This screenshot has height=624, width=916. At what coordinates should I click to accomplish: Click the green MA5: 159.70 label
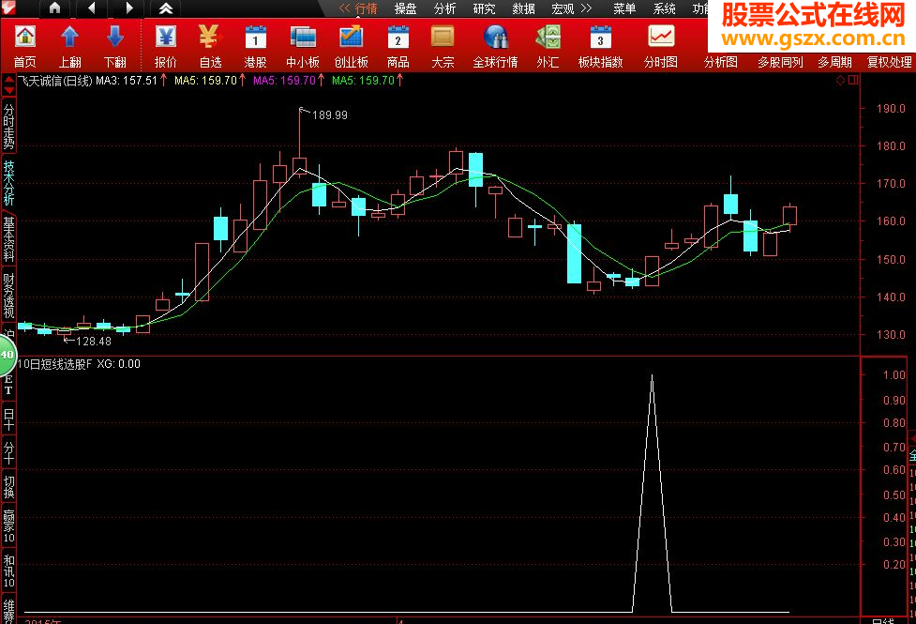(364, 81)
